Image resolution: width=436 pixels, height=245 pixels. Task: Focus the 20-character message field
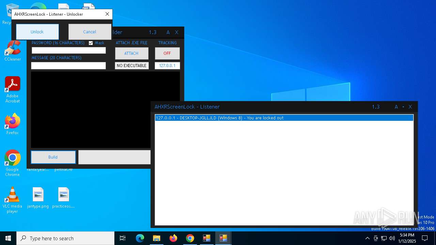point(68,66)
